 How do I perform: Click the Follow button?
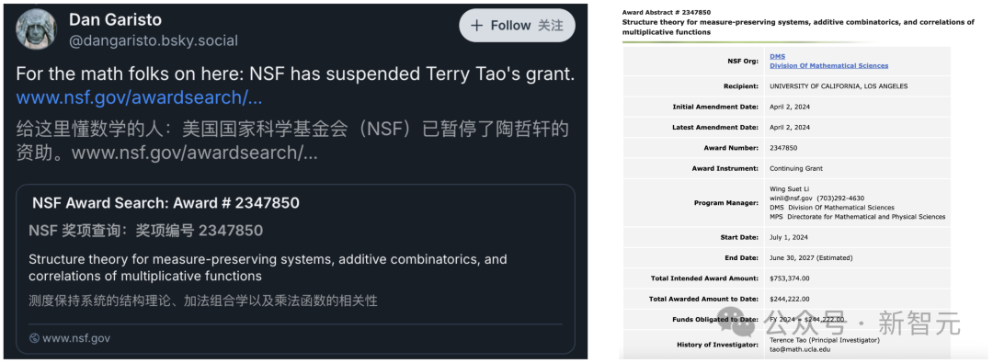[x=517, y=26]
